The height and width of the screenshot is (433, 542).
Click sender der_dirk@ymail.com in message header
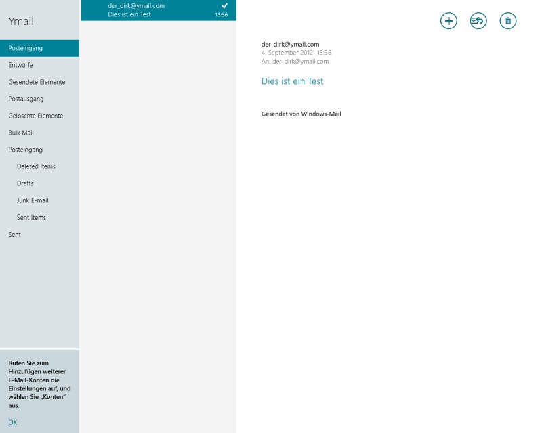(291, 44)
